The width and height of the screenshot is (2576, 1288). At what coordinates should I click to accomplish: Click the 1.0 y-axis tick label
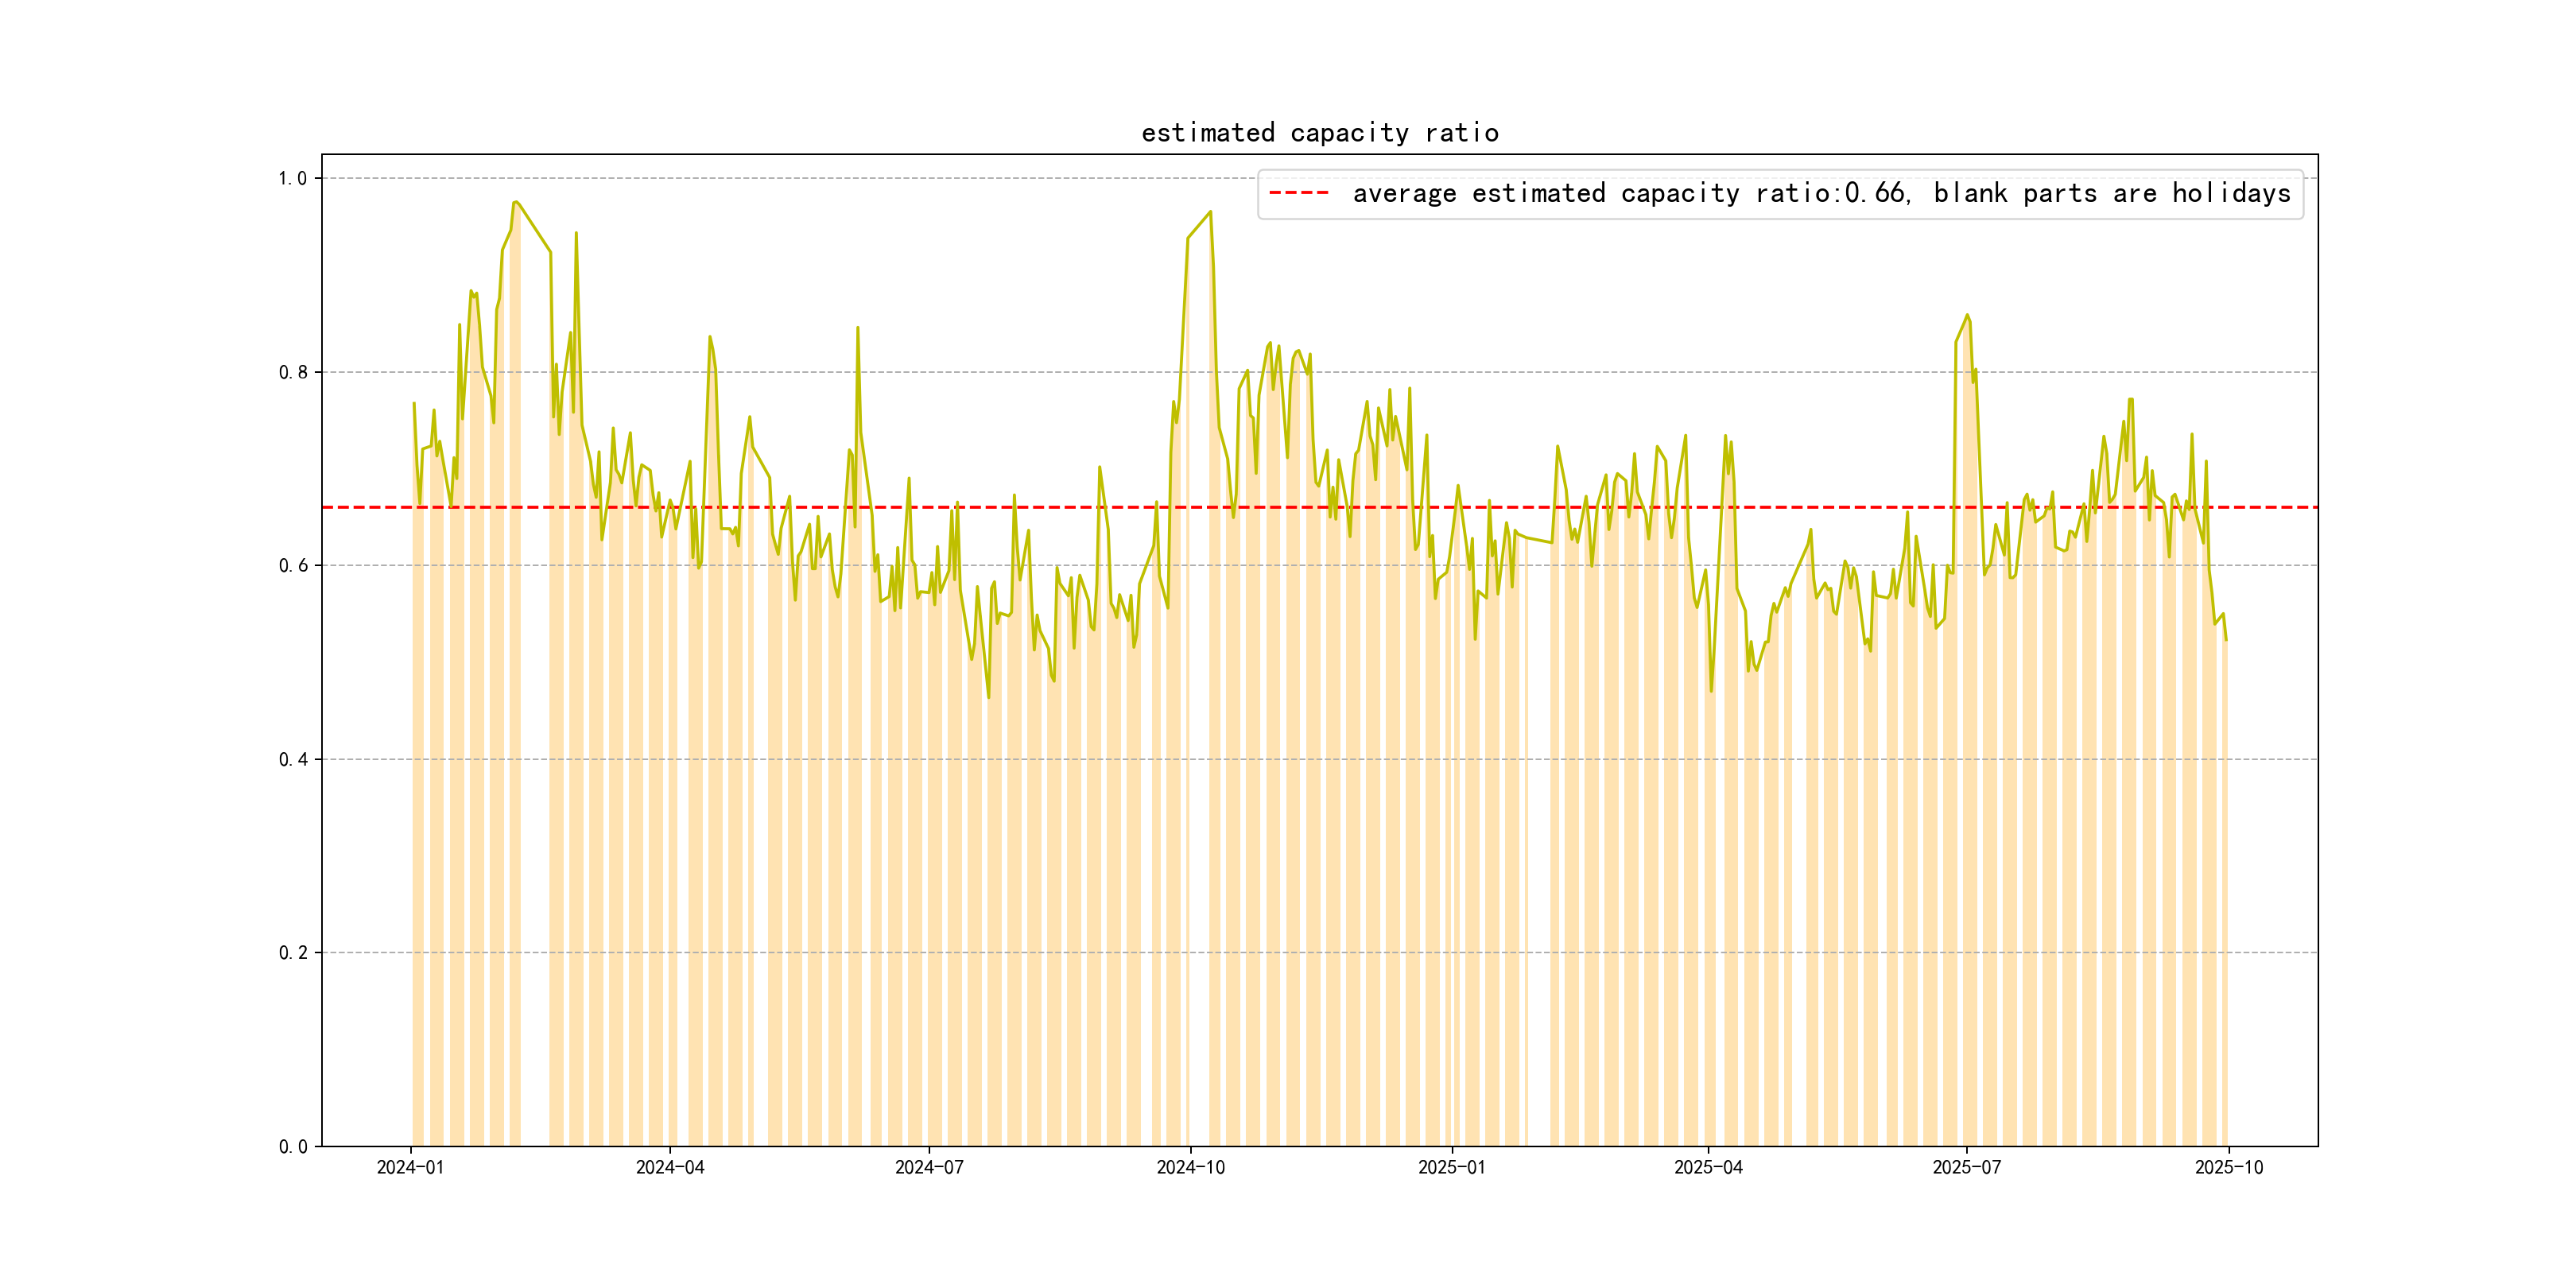click(x=293, y=179)
